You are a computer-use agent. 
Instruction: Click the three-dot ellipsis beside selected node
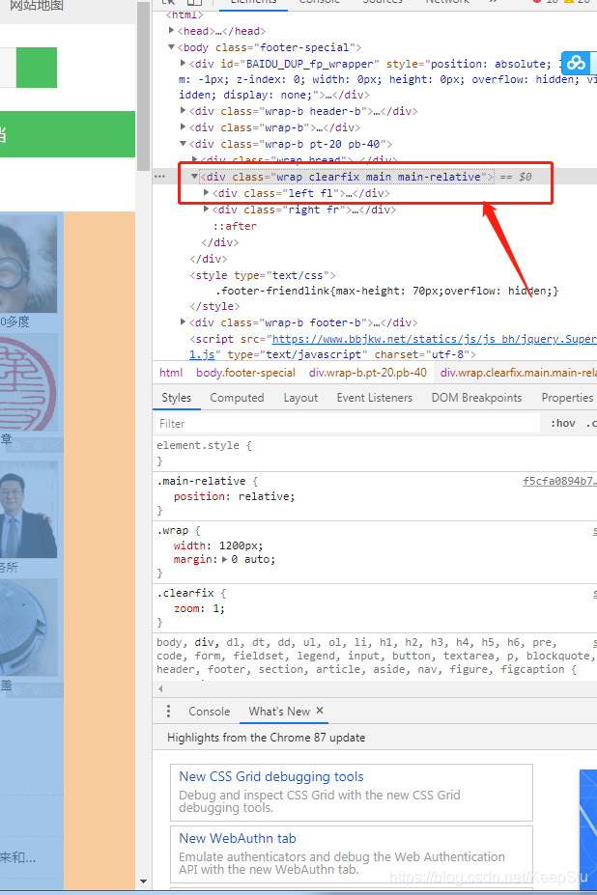click(x=160, y=177)
